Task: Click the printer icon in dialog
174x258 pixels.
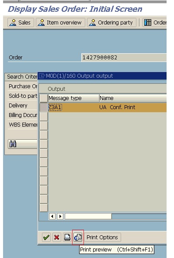Action: coord(67,237)
